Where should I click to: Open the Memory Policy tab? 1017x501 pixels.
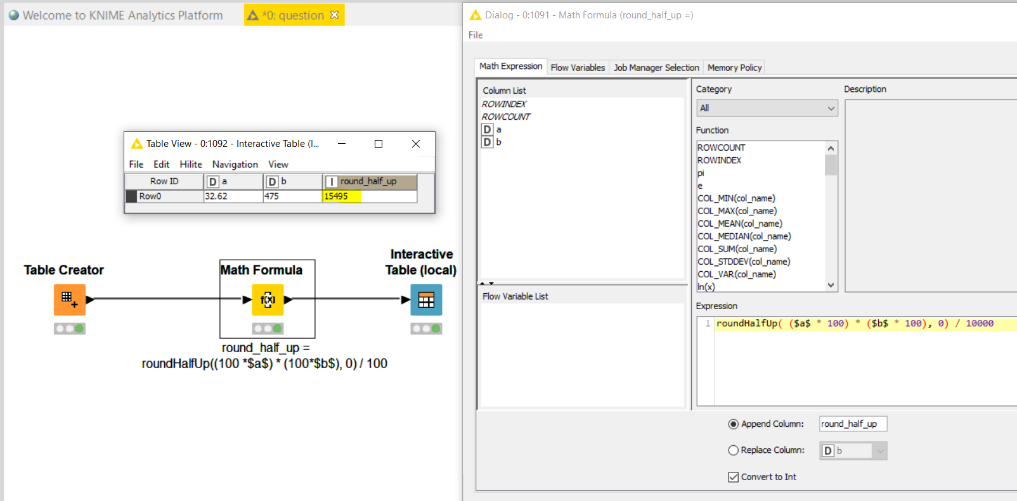click(734, 67)
